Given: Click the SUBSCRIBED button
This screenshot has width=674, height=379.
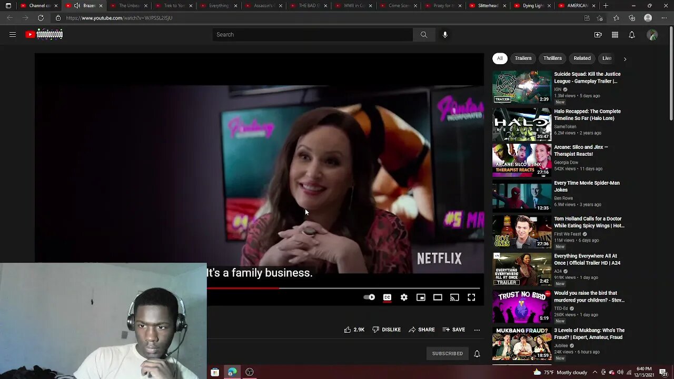Looking at the screenshot, I should [448, 354].
